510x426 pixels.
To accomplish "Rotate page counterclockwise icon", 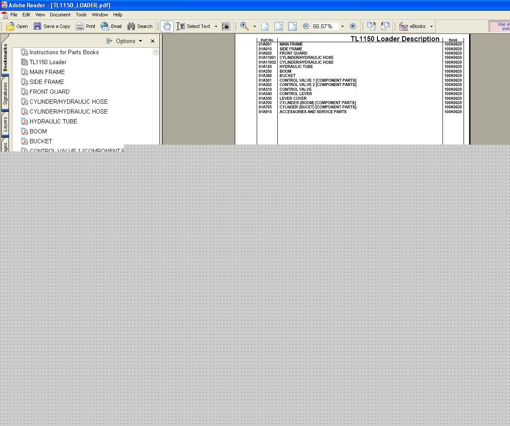I will [385, 26].
